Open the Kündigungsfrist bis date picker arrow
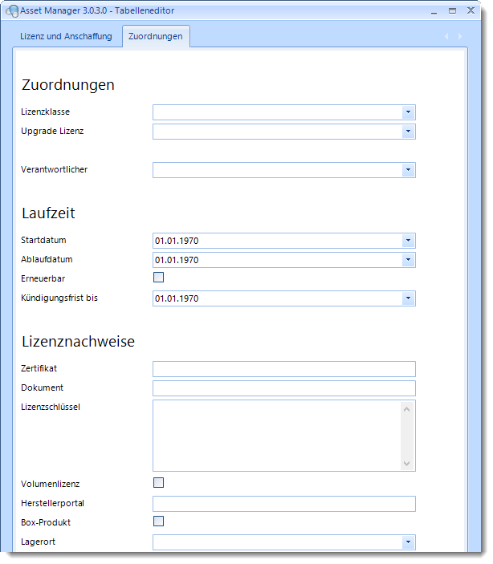Image resolution: width=493 pixels, height=564 pixels. (x=408, y=298)
